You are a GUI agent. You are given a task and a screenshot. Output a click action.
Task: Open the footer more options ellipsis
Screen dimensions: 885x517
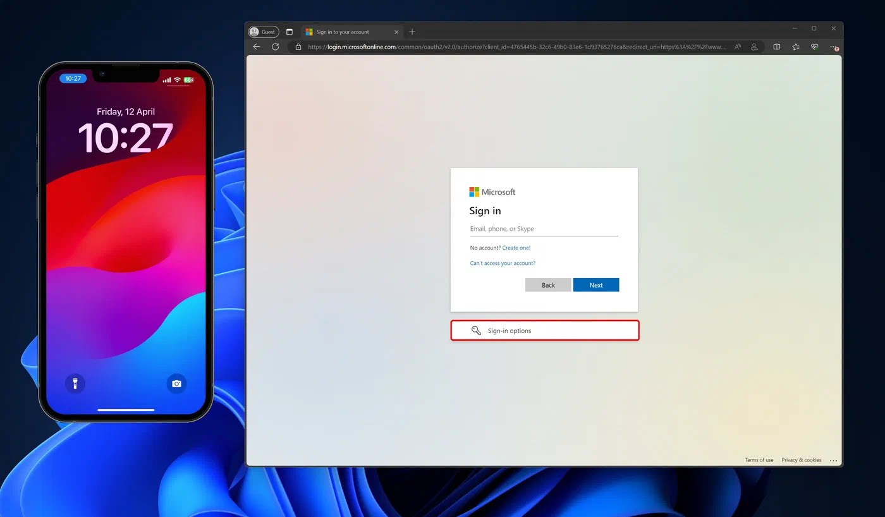pyautogui.click(x=833, y=460)
